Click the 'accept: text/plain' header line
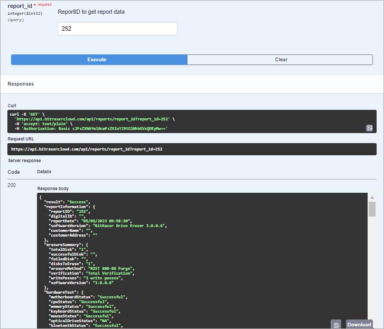 (x=43, y=124)
